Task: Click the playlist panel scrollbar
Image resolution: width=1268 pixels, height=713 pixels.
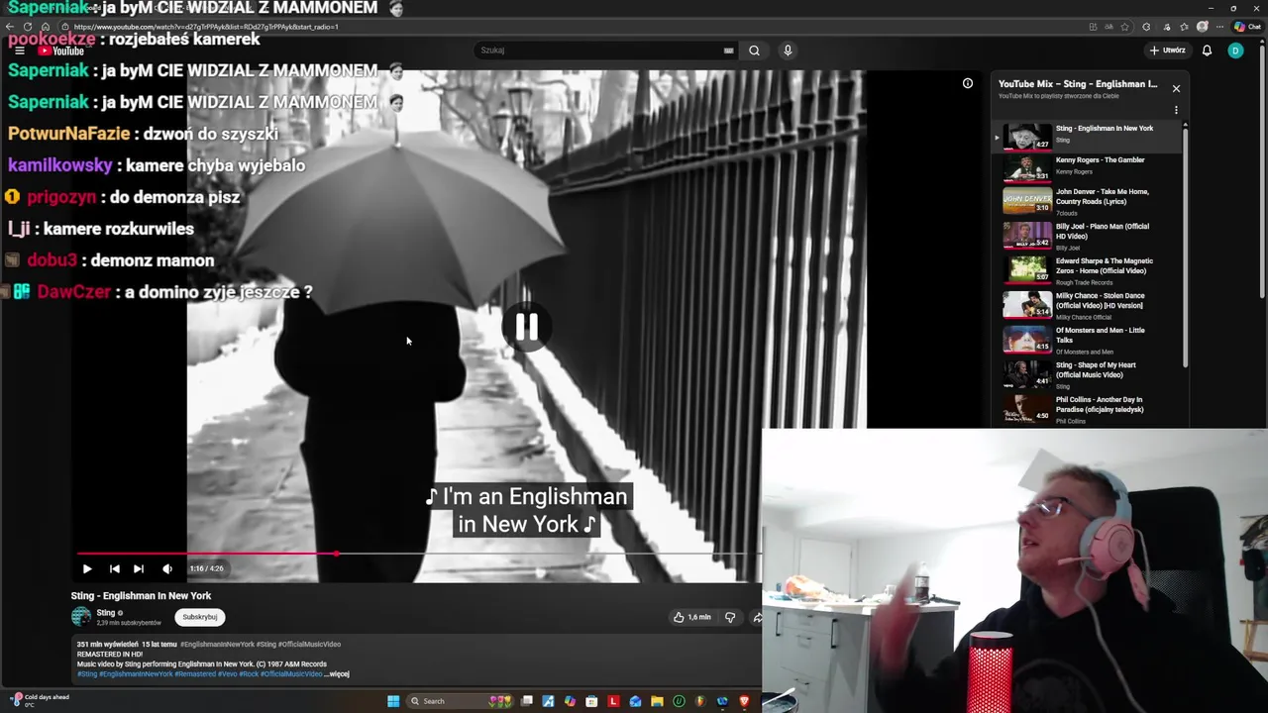Action: [x=1185, y=248]
